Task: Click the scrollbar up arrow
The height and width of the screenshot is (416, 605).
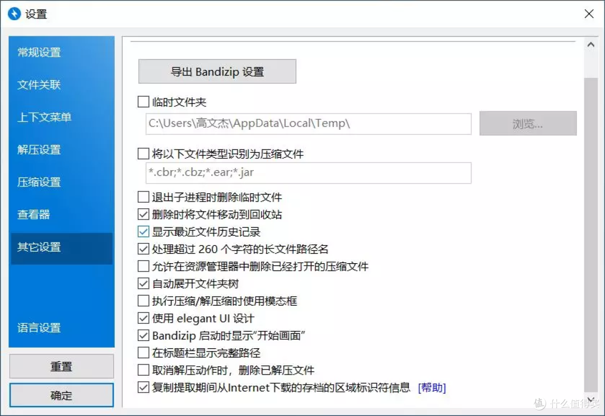Action: coord(590,45)
